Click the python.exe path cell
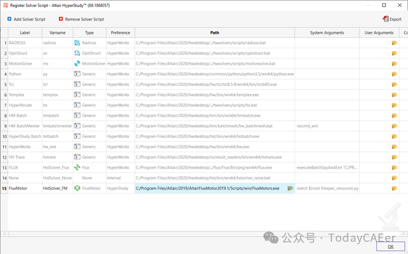408x254 pixels. pyautogui.click(x=214, y=74)
